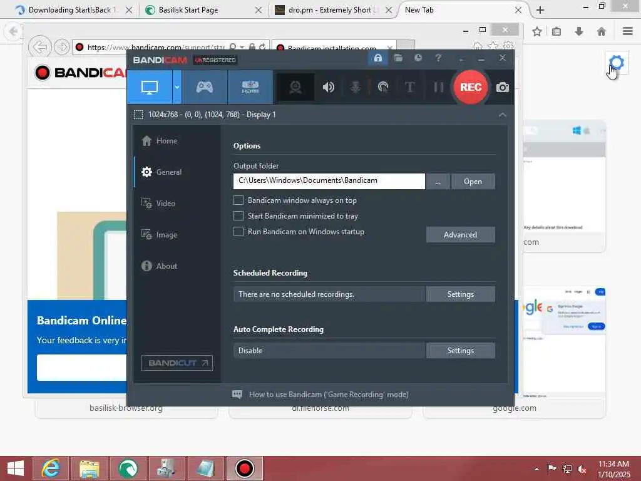The width and height of the screenshot is (641, 481).
Task: Open downloads arrow icon in Basilisk
Action: pyautogui.click(x=579, y=31)
